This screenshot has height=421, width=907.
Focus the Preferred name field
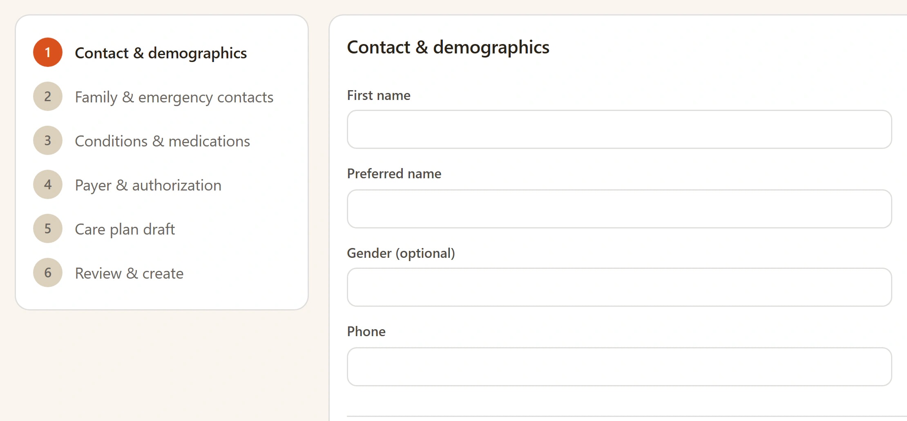619,209
